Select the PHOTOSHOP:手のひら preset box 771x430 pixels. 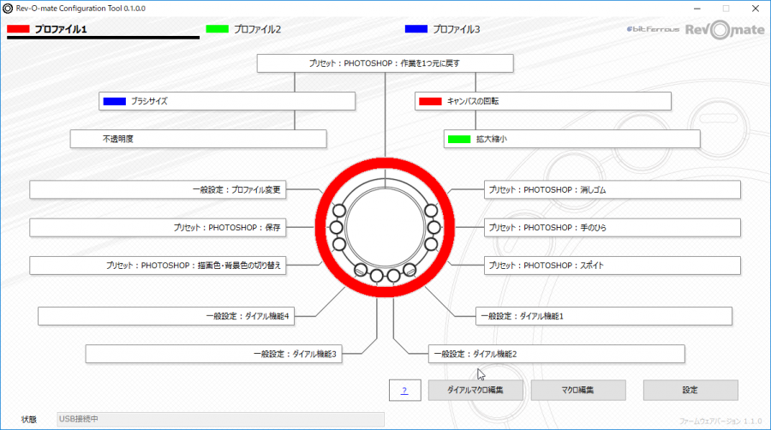click(x=613, y=228)
